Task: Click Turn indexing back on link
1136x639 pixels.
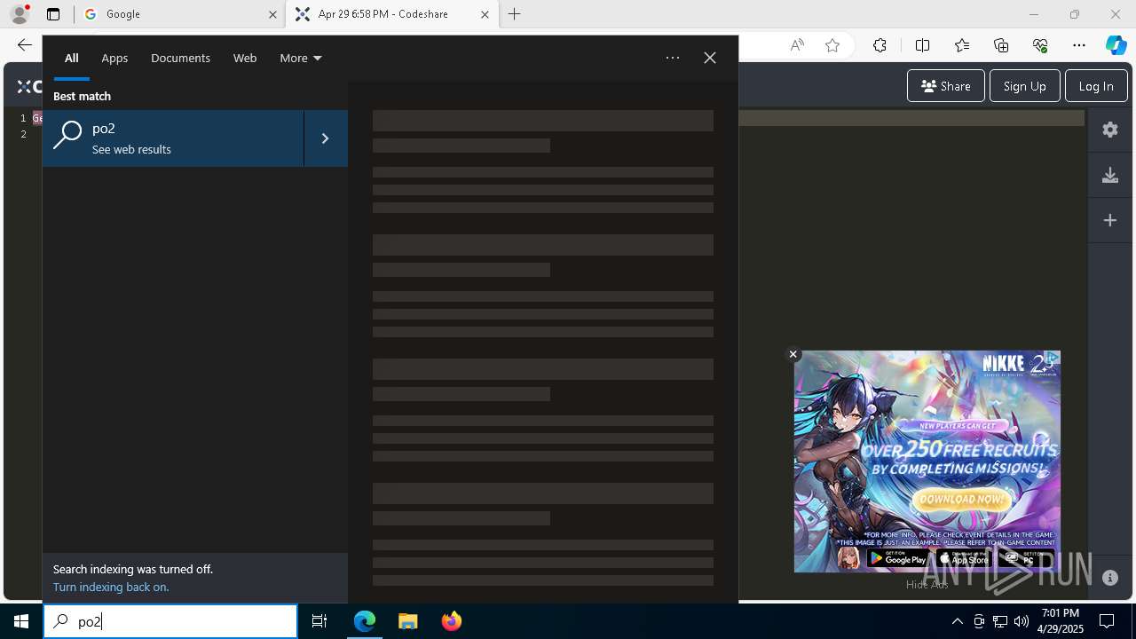Action: 111,587
